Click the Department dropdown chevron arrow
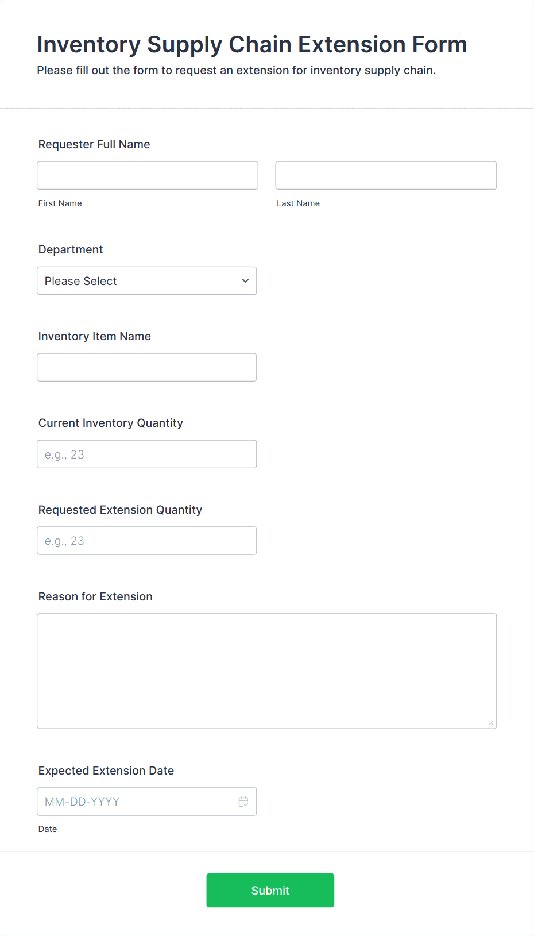Screen dimensions: 534x936 click(245, 281)
